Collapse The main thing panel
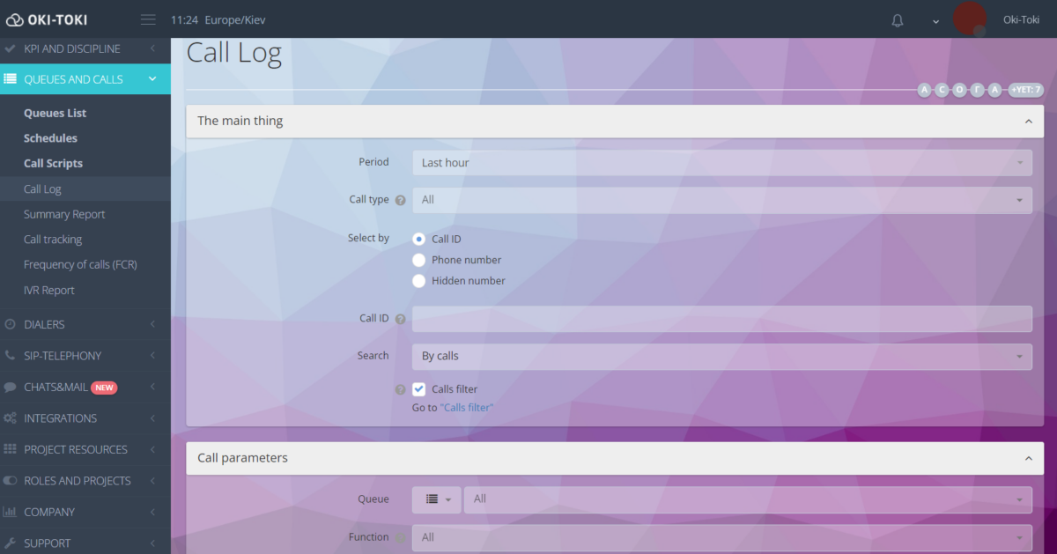 pos(1028,121)
